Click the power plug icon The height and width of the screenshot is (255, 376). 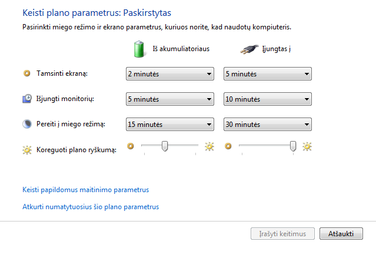coord(249,49)
